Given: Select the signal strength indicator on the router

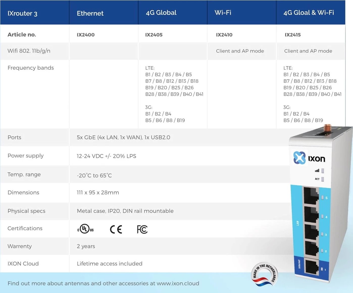Looking at the screenshot, I should [x=317, y=170].
